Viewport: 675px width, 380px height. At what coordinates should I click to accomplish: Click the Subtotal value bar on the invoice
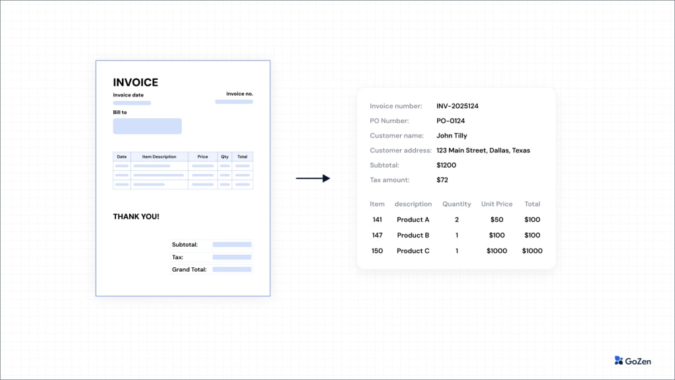232,244
